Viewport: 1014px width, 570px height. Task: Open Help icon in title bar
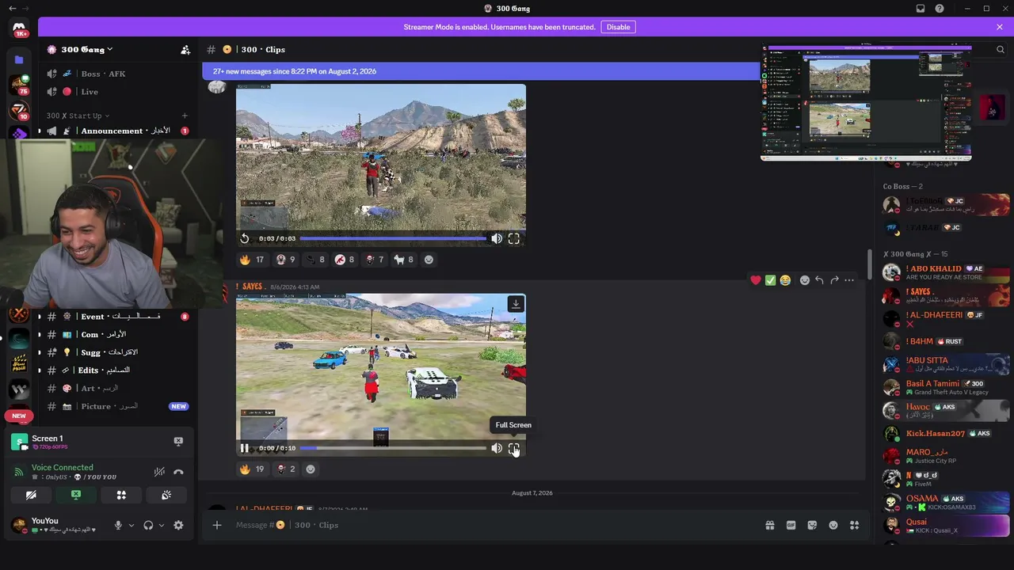pyautogui.click(x=940, y=9)
